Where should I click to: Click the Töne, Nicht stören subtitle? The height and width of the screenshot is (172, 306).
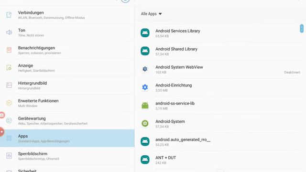[31, 35]
